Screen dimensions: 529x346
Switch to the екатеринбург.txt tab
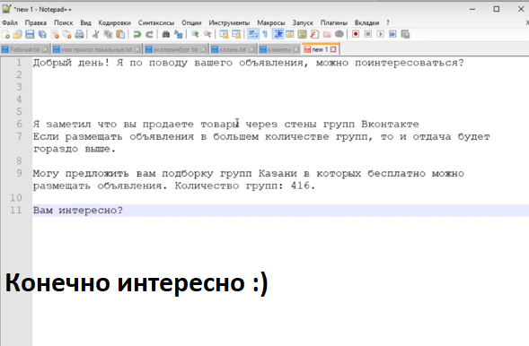click(175, 50)
